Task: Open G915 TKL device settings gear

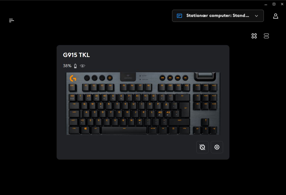Action: tap(217, 147)
